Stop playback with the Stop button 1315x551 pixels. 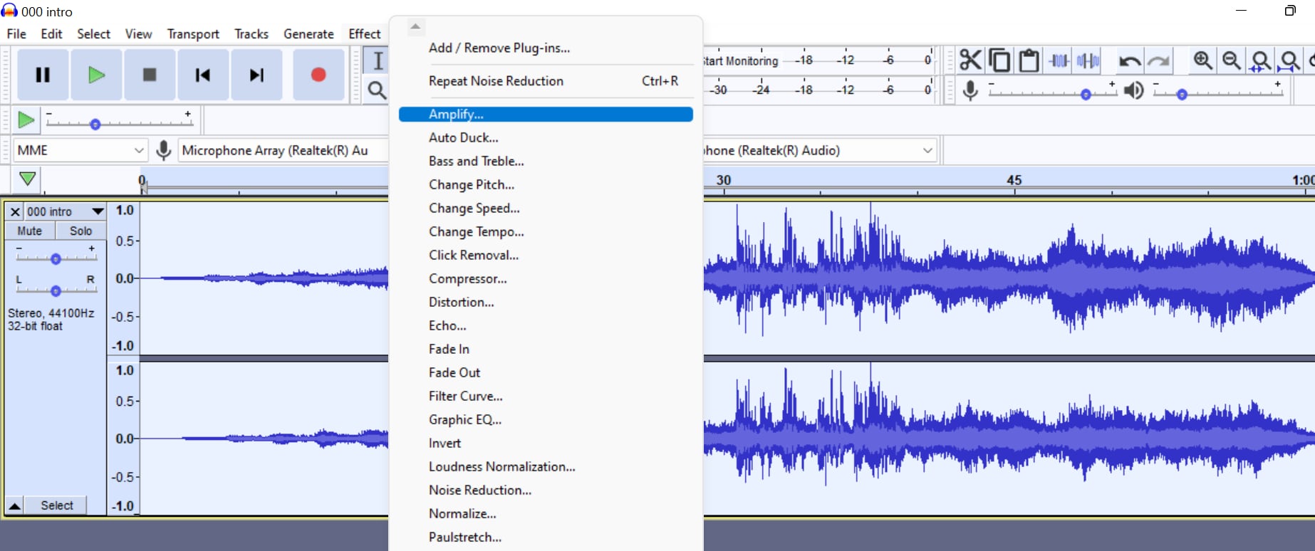pyautogui.click(x=150, y=75)
